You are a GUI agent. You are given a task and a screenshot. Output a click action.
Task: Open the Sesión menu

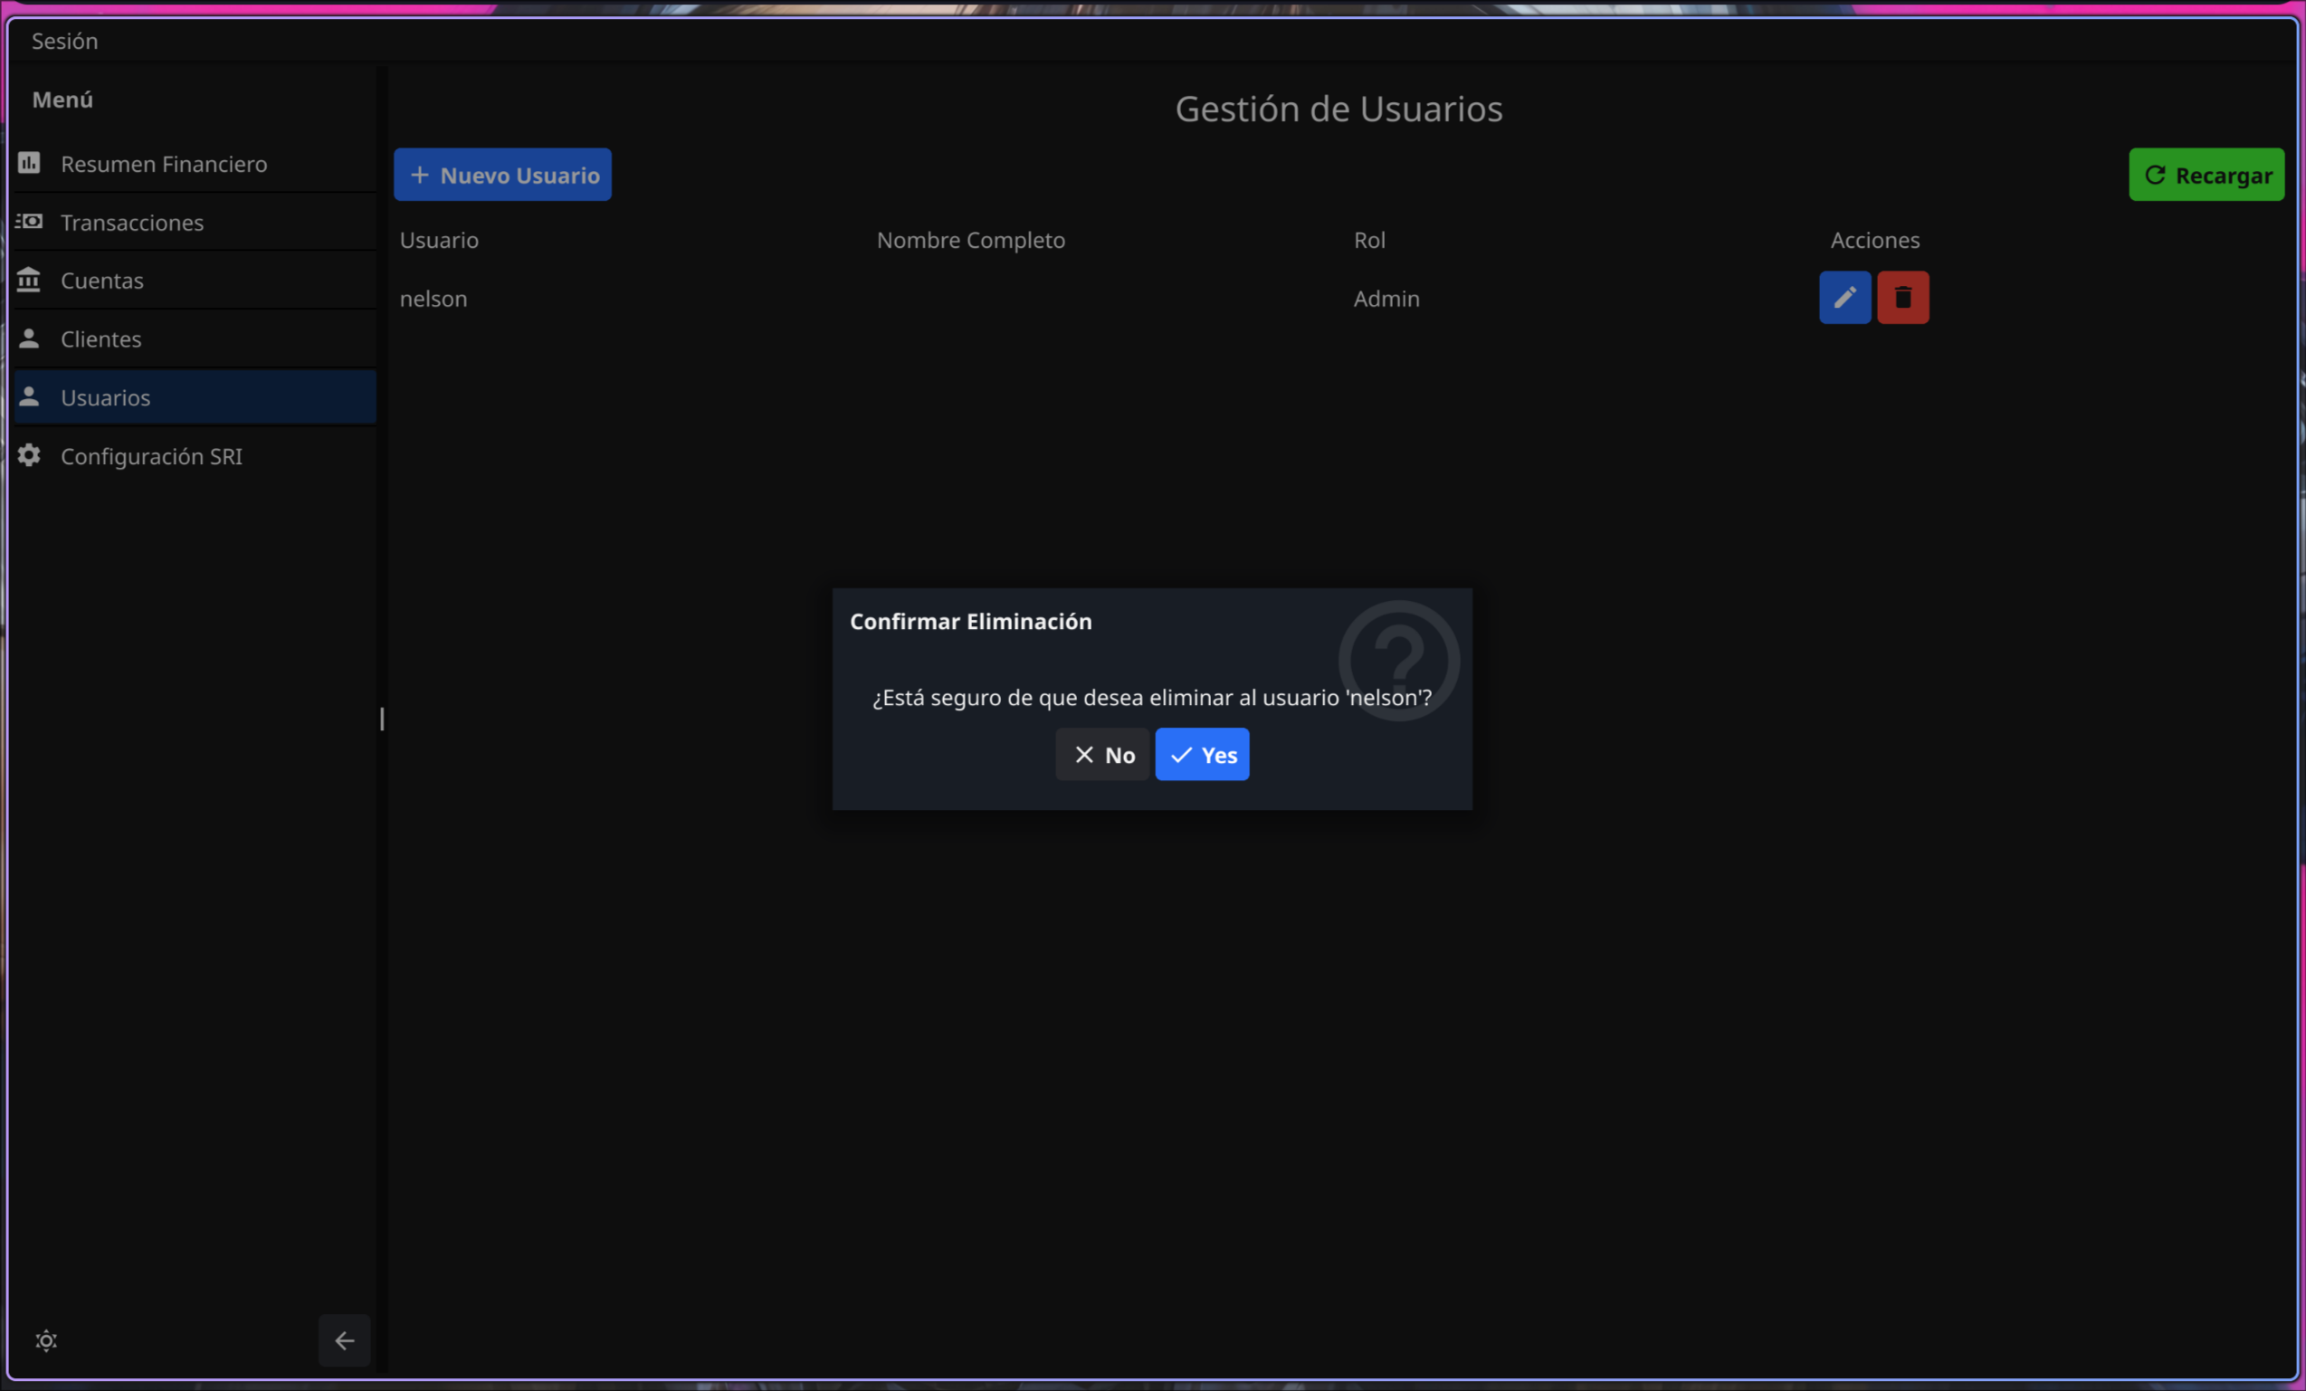pos(64,42)
